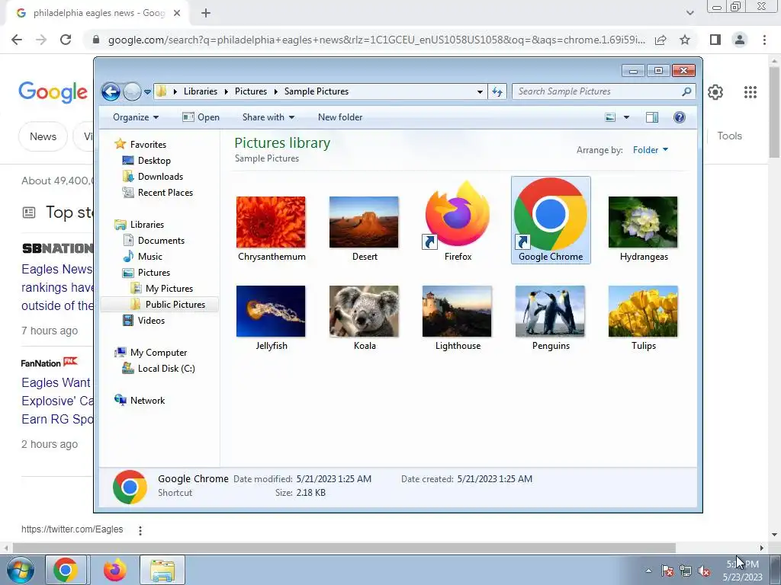781x585 pixels.
Task: Click the Explorer forward navigation arrow
Action: (132, 91)
